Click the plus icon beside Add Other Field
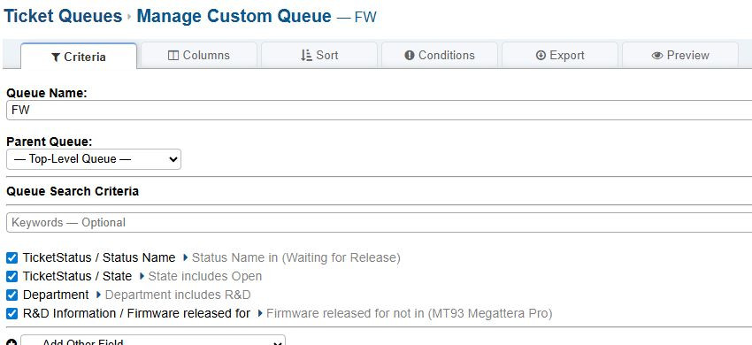This screenshot has height=345, width=752. click(12, 342)
